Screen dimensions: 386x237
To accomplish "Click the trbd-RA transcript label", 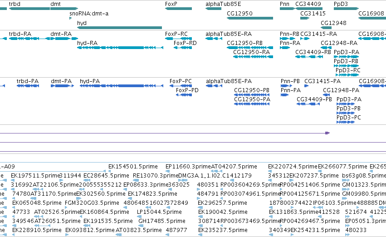I will click(x=20, y=34).
